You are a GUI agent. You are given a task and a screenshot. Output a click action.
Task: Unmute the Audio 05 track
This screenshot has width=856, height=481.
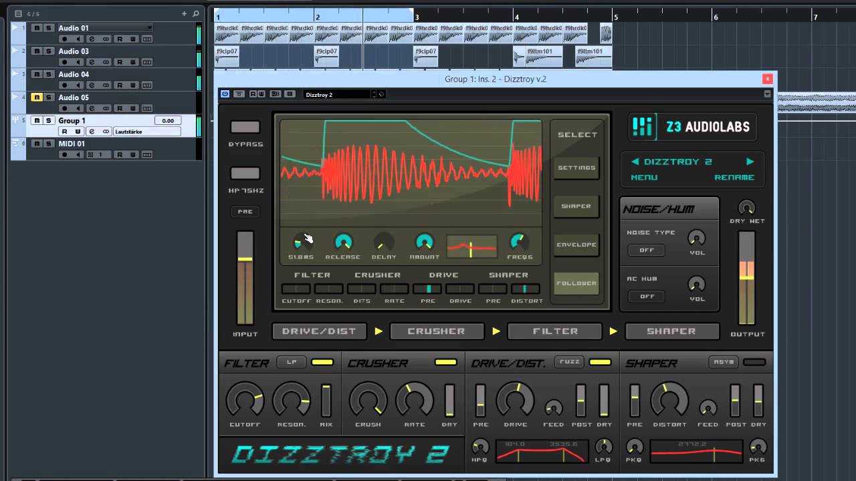point(37,98)
